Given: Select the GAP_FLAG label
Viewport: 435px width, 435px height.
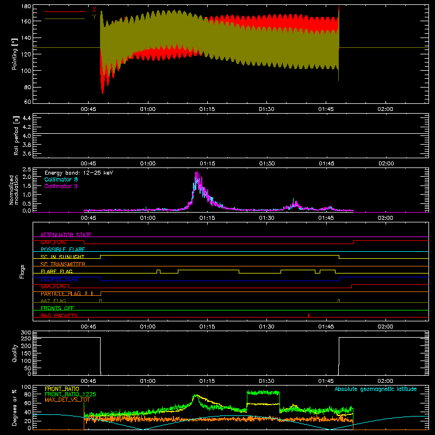Looking at the screenshot, I should [53, 242].
